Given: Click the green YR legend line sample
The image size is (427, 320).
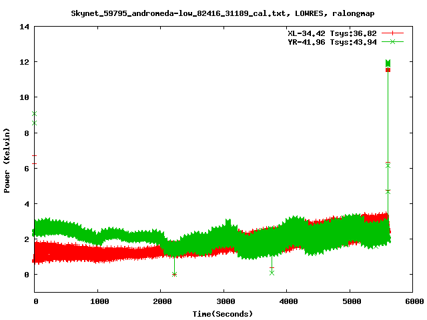Looking at the screenshot, I should (x=392, y=42).
